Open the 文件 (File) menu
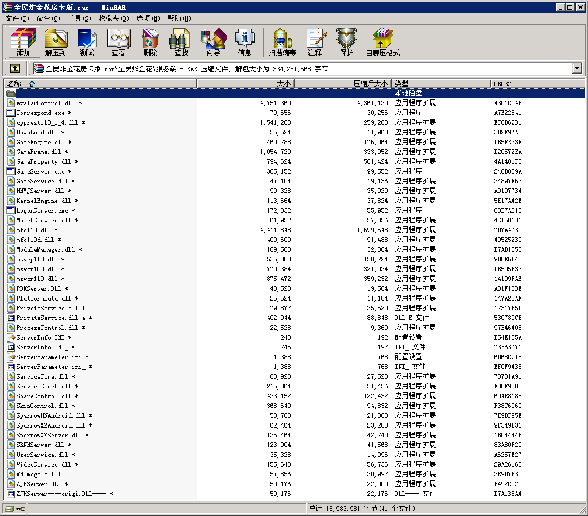588x516 pixels. click(x=17, y=18)
